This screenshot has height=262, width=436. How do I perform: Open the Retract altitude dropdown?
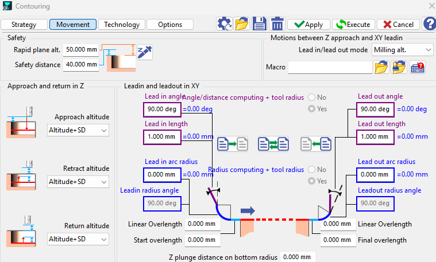coord(78,182)
